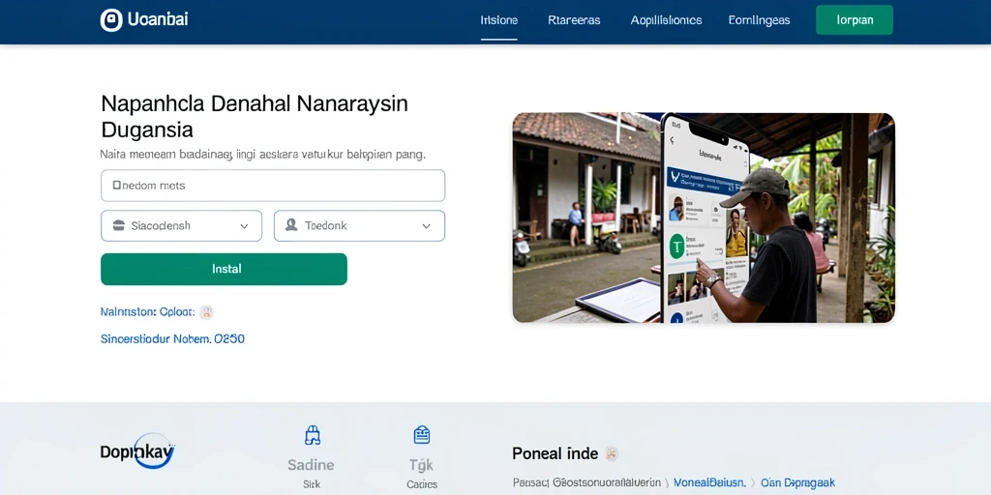Image resolution: width=991 pixels, height=495 pixels.
Task: Follow the Nalntiston Cploot link
Action: click(x=148, y=312)
